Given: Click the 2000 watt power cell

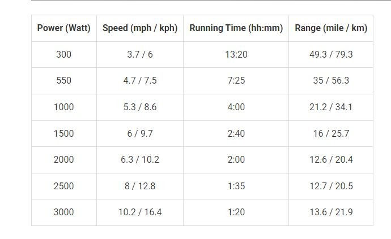Looking at the screenshot, I should tap(64, 160).
